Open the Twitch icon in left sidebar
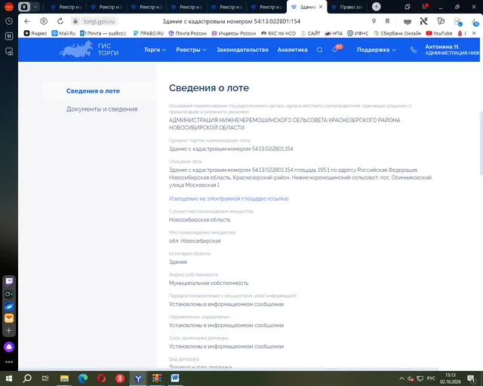Image resolution: width=483 pixels, height=386 pixels. tap(9, 281)
